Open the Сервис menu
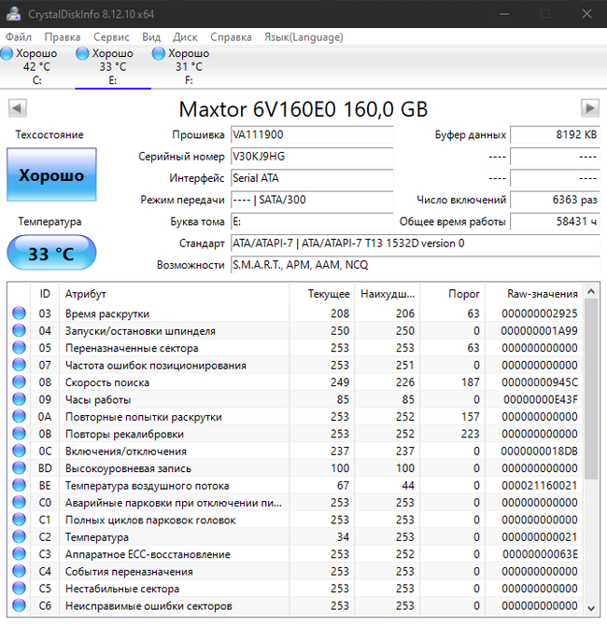Screen dimensions: 607x625 pyautogui.click(x=111, y=37)
